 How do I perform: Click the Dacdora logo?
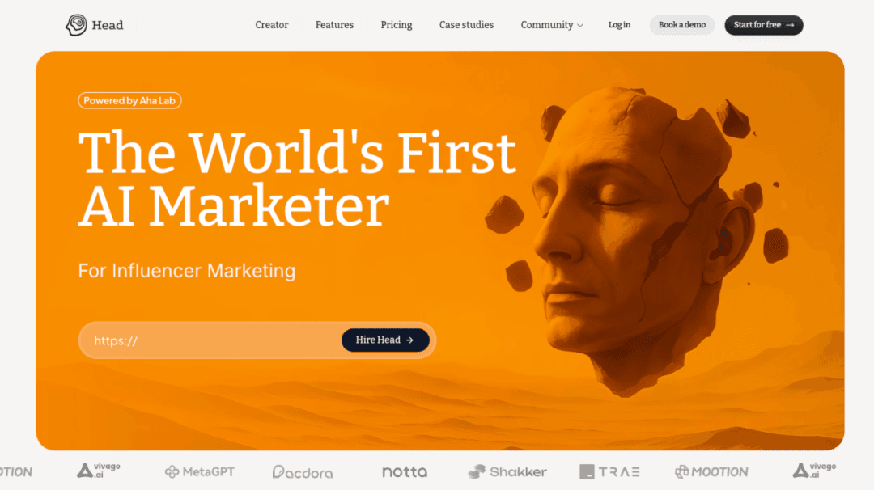click(x=303, y=472)
